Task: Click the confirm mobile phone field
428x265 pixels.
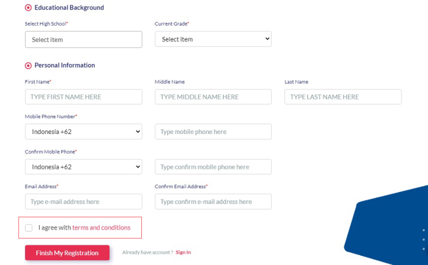Action: pos(213,167)
